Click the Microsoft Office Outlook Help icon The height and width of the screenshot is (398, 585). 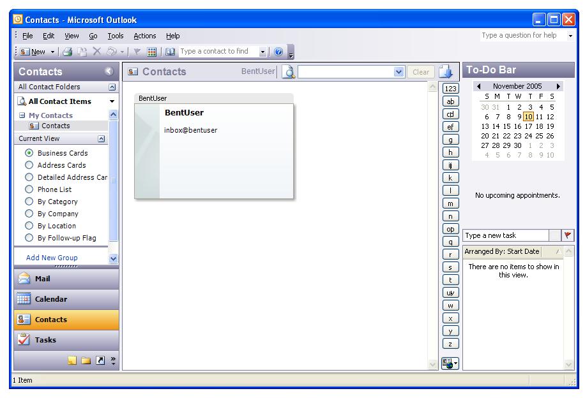278,52
